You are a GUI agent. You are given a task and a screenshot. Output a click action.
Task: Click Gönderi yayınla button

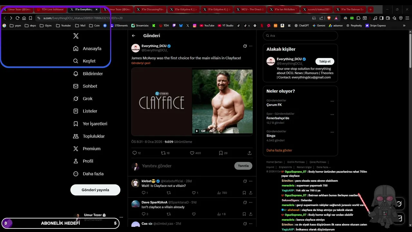click(95, 190)
